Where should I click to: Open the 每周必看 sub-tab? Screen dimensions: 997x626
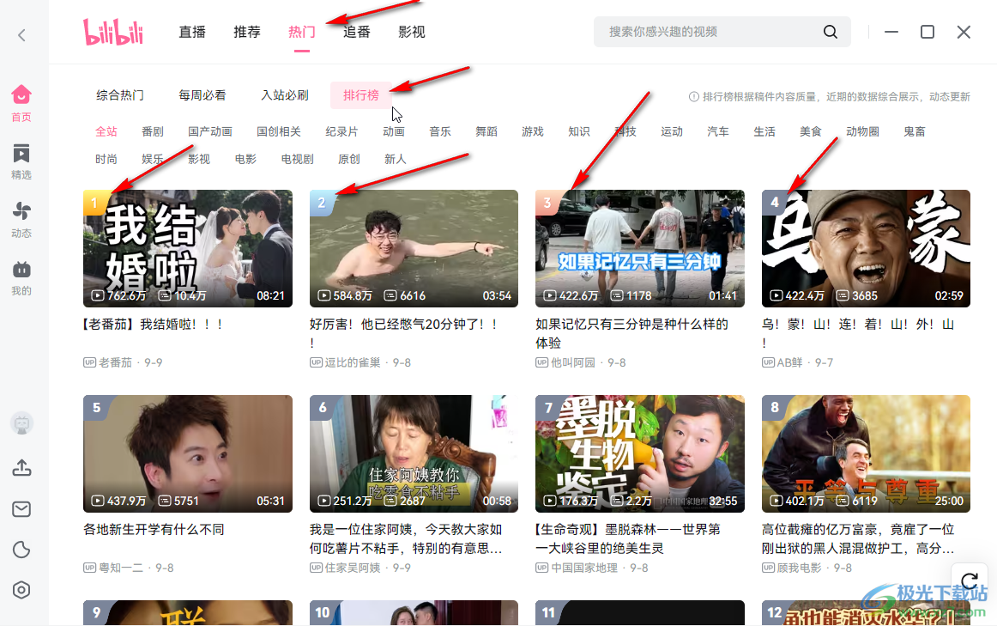202,95
